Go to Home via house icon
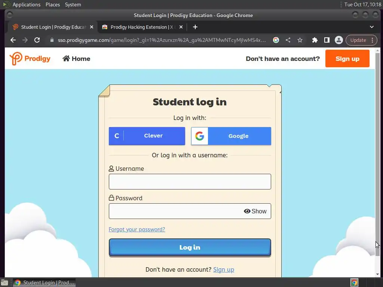The image size is (383, 287). coord(66,58)
